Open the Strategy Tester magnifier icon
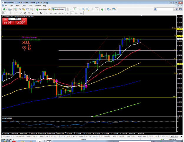 32,9
